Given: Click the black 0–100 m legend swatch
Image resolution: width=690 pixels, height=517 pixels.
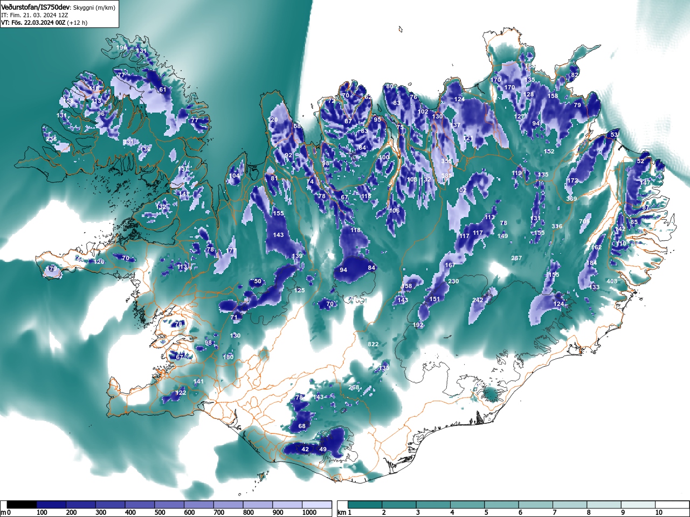Looking at the screenshot, I should click(22, 505).
